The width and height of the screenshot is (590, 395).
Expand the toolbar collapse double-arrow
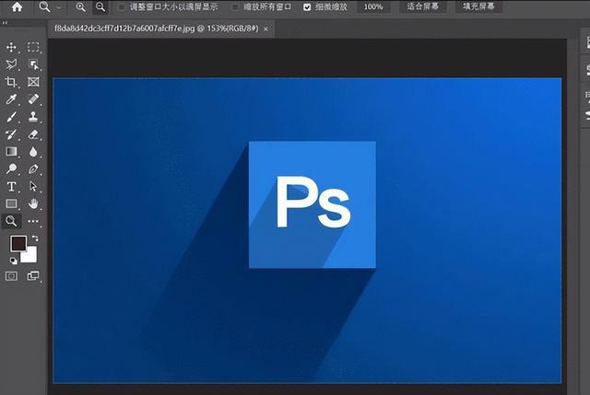click(5, 23)
